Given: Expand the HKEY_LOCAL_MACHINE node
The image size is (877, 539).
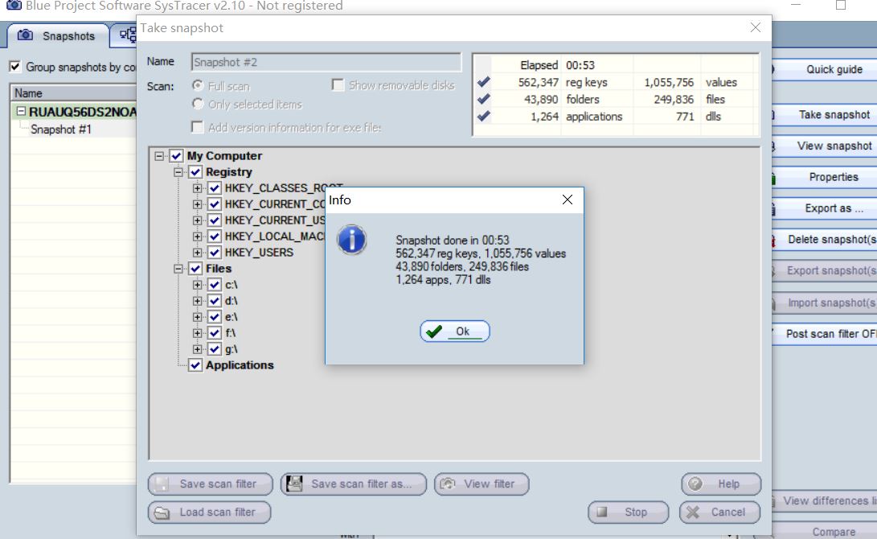Looking at the screenshot, I should point(197,237).
